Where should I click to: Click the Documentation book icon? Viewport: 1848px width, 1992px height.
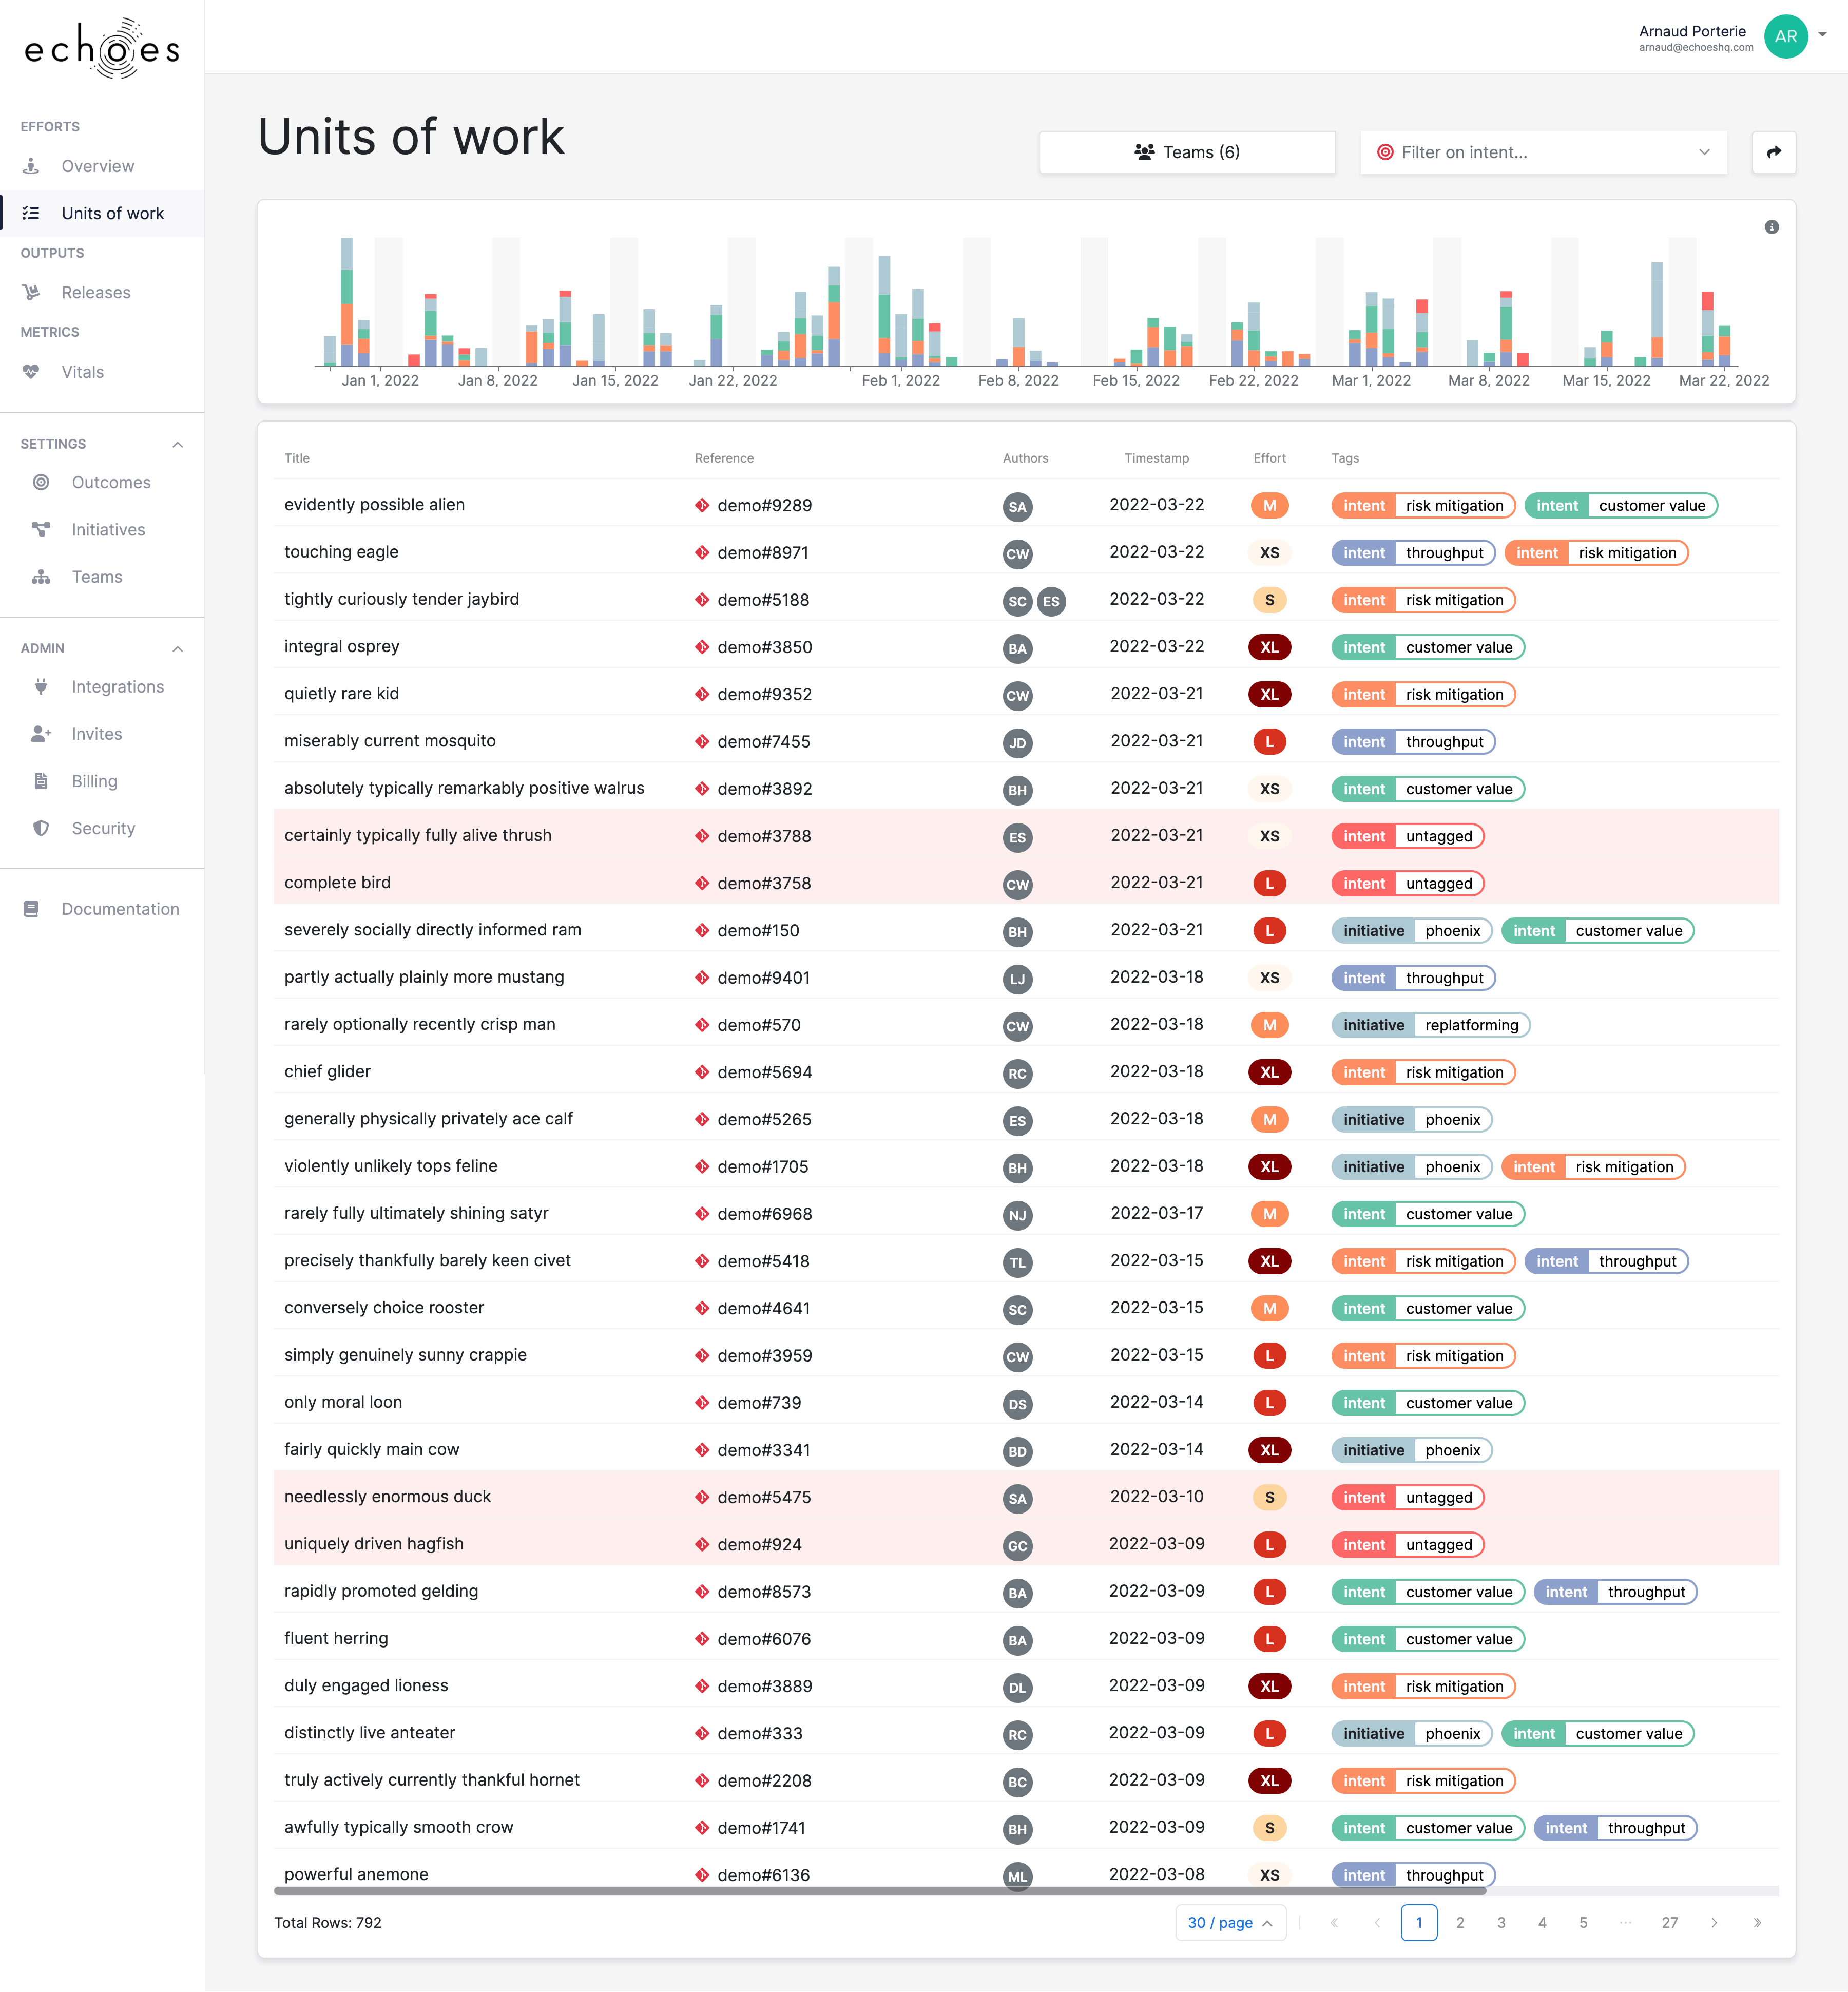coord(31,908)
